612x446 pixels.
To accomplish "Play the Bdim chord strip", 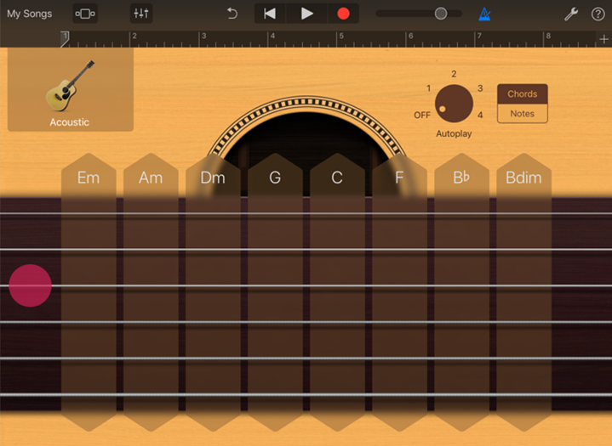I will [x=523, y=292].
